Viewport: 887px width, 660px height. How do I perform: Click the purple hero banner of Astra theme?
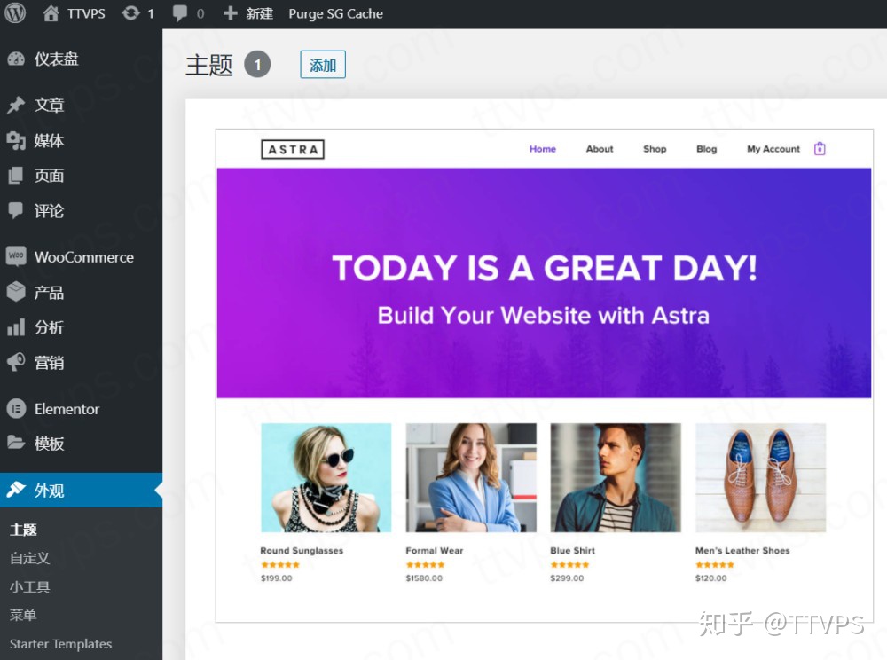point(544,283)
